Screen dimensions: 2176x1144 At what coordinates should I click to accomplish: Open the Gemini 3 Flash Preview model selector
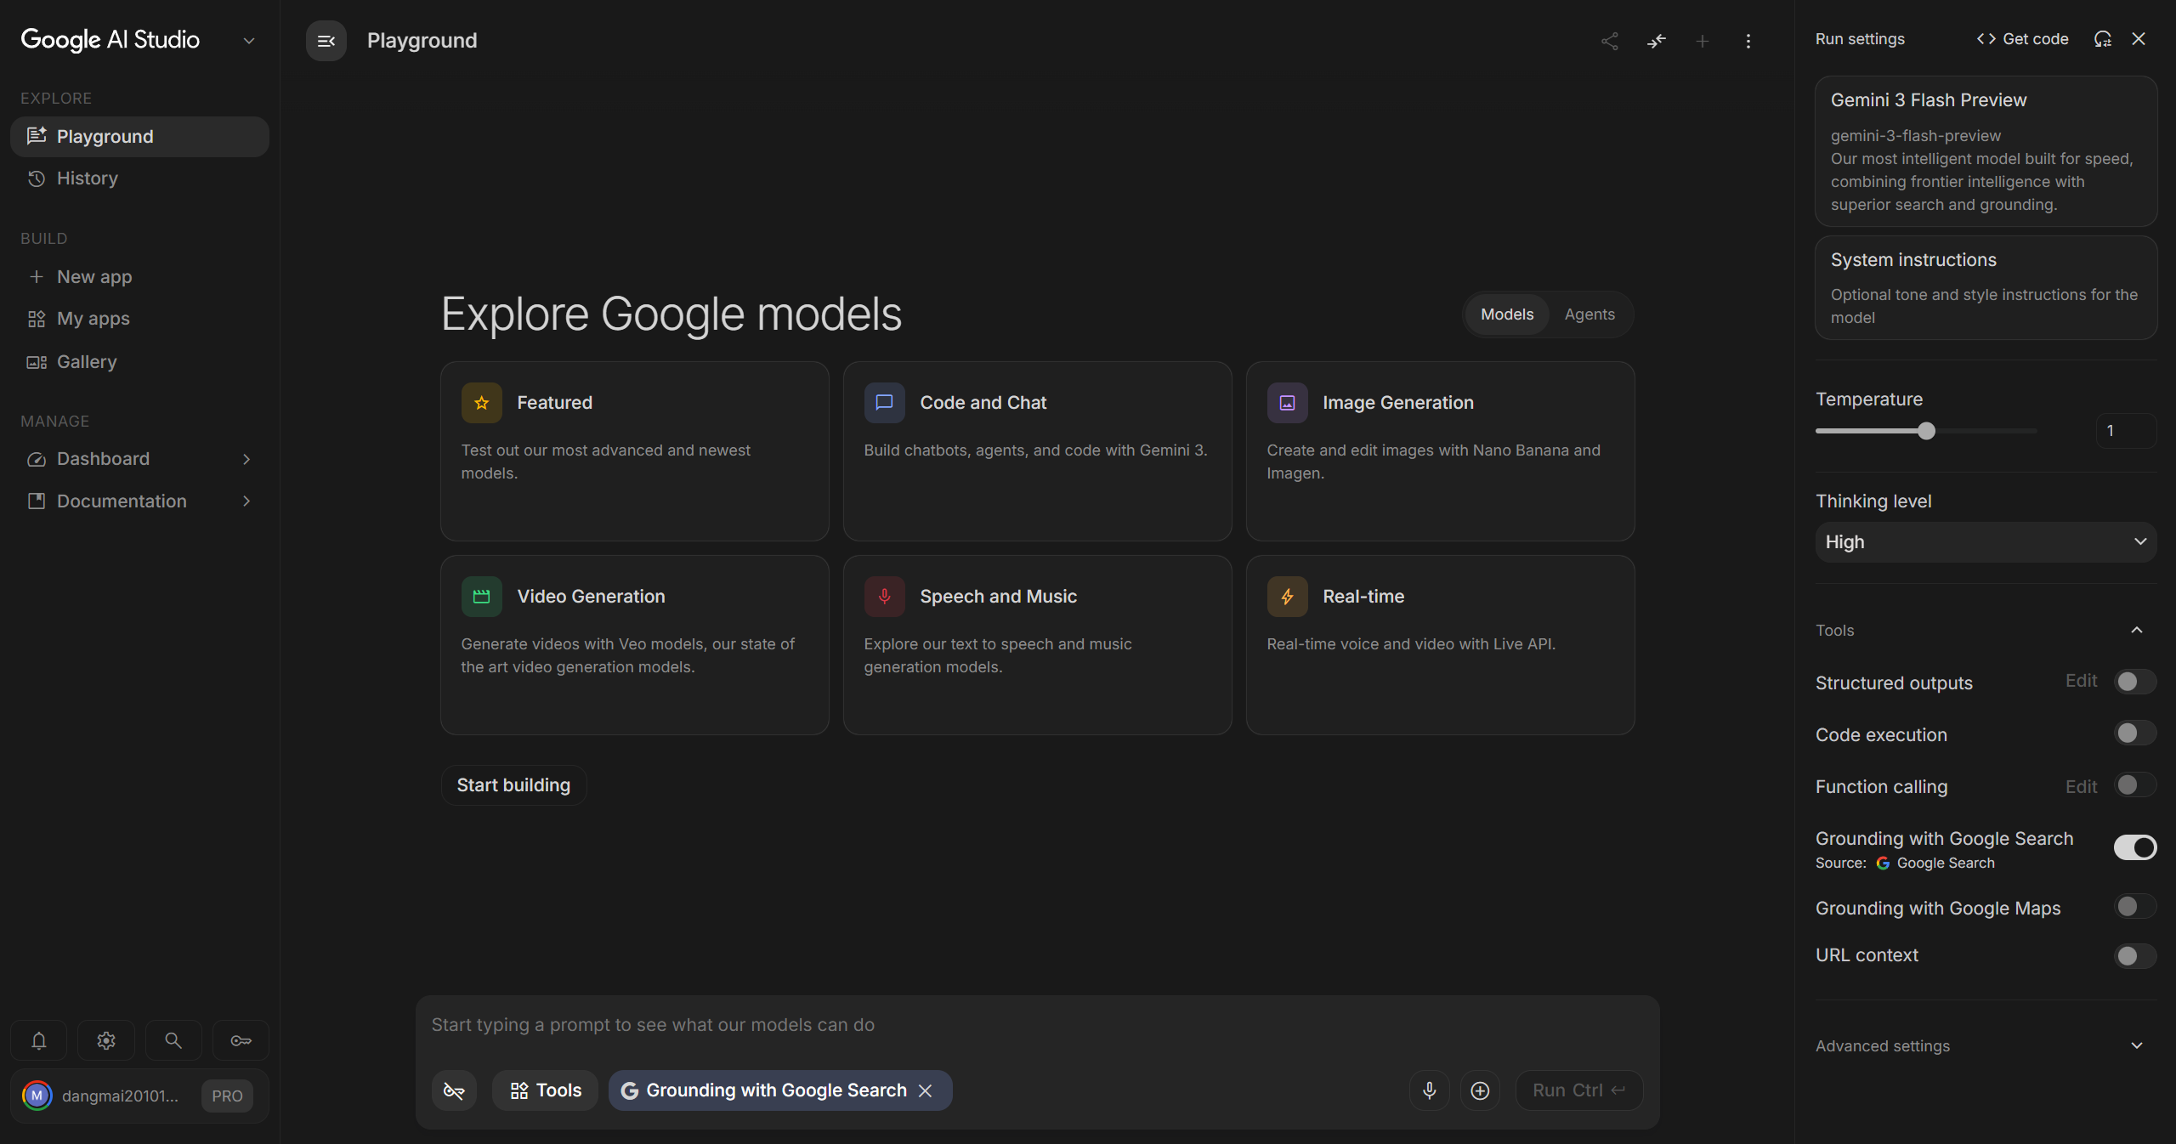pos(1986,151)
